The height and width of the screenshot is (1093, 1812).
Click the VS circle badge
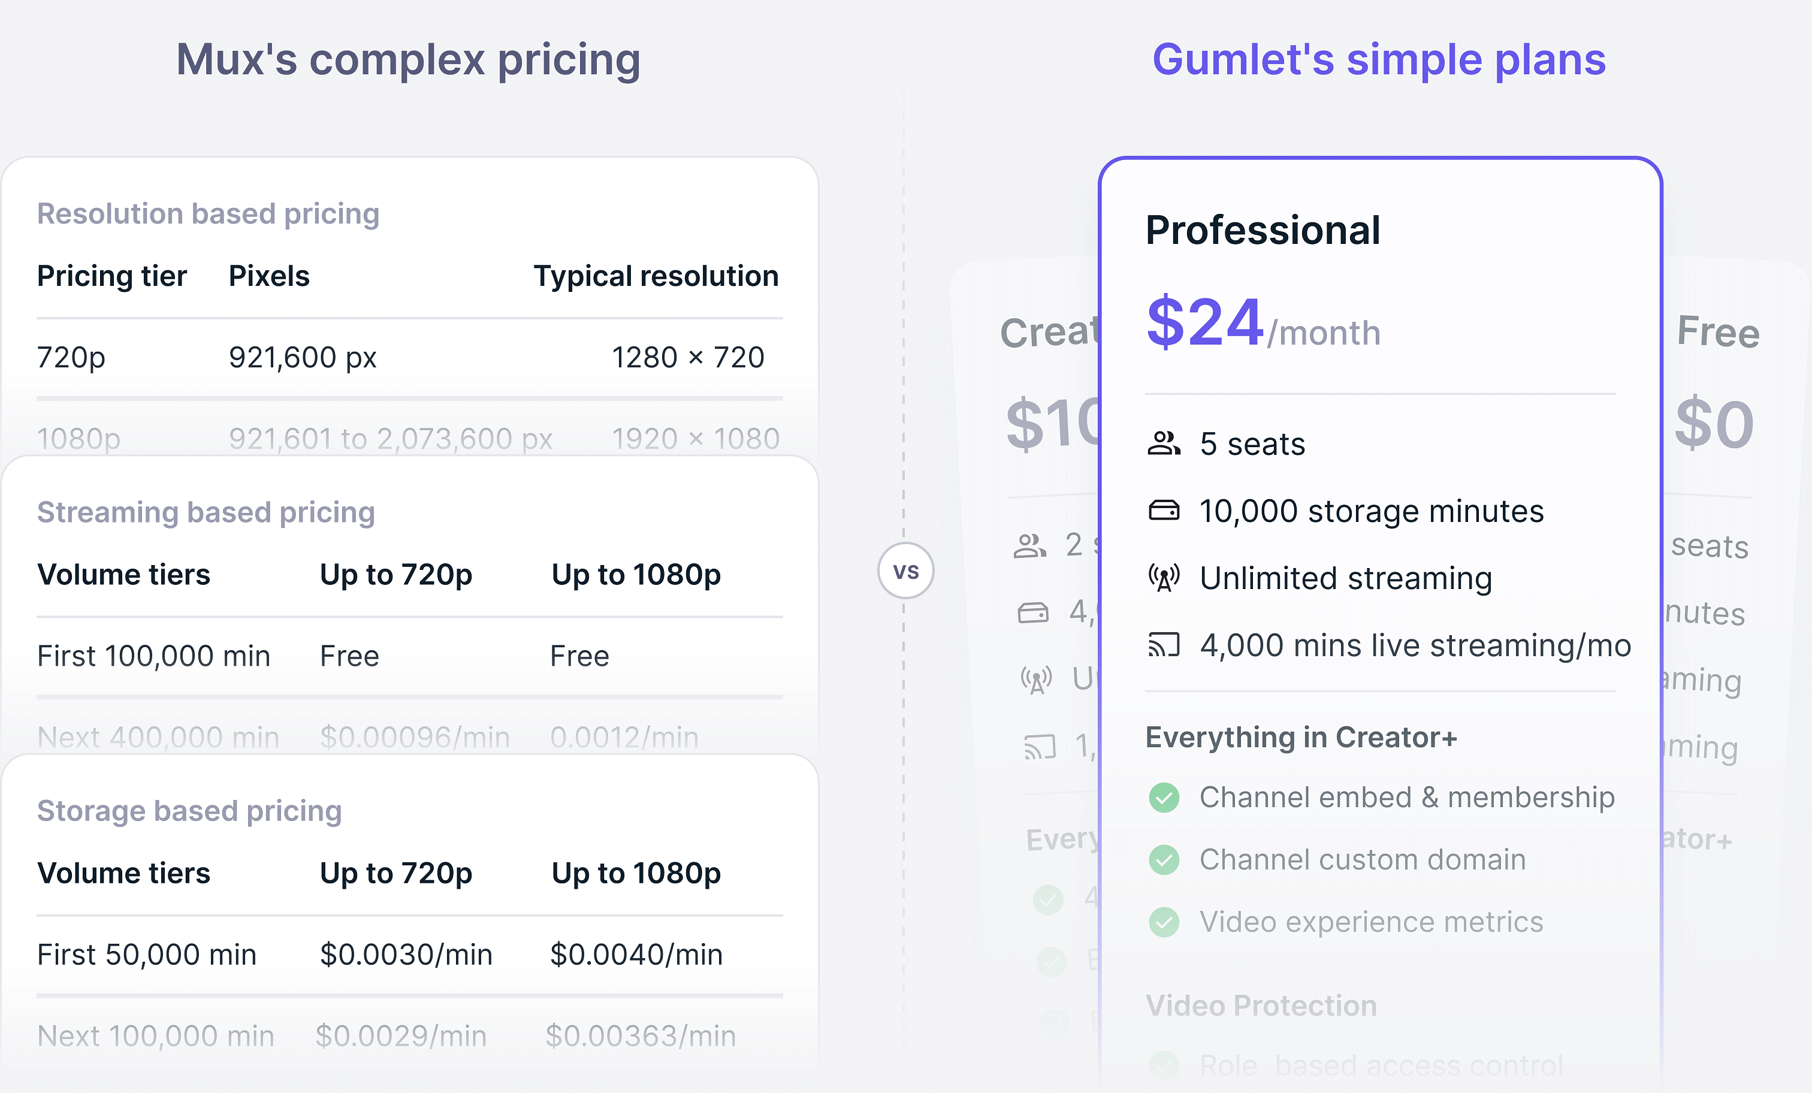click(905, 571)
